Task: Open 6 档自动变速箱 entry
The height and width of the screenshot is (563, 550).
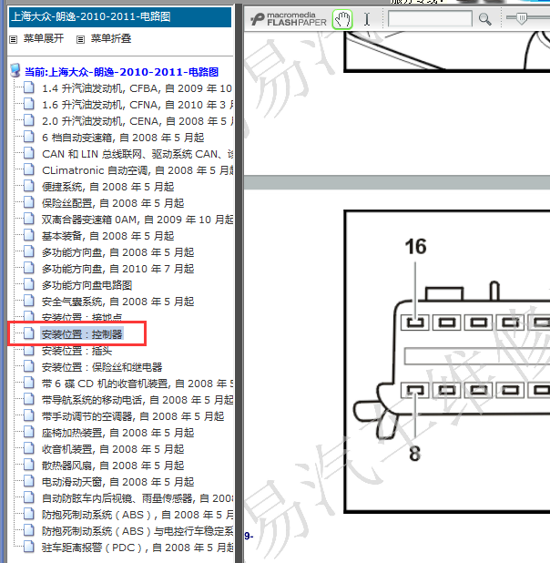Action: click(x=123, y=138)
